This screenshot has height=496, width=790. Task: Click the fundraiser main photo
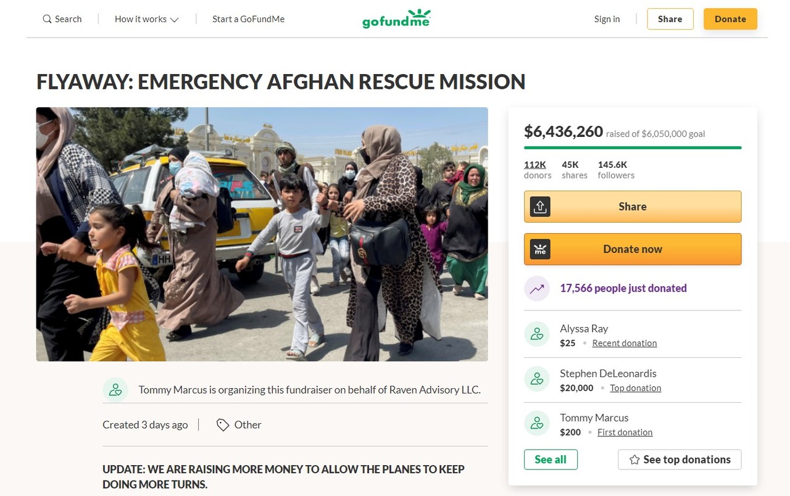(262, 234)
